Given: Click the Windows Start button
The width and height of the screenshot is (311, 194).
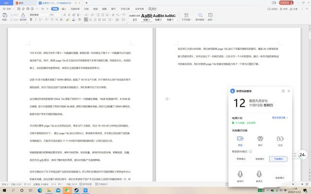Looking at the screenshot, I should coord(4,191).
